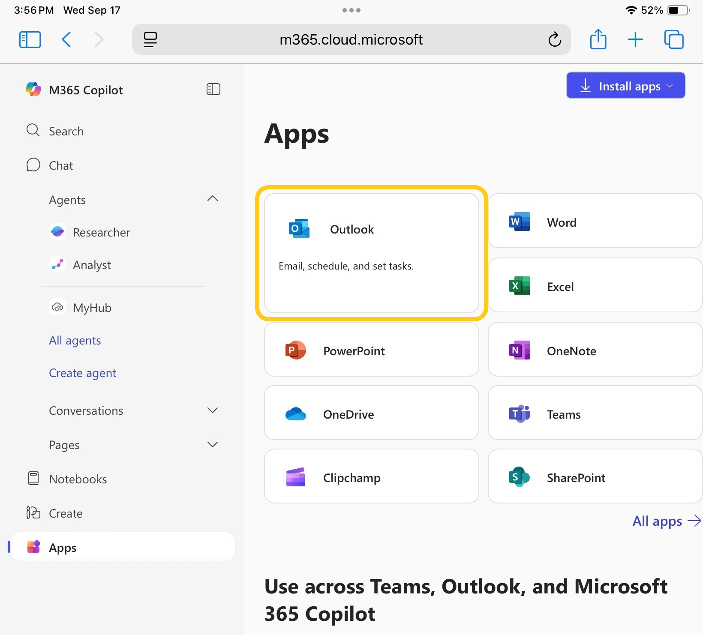The image size is (703, 635).
Task: Open SharePoint
Action: tap(594, 476)
